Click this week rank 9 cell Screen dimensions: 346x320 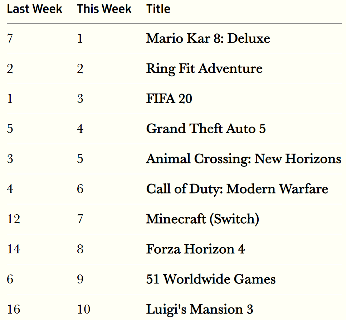tap(80, 279)
